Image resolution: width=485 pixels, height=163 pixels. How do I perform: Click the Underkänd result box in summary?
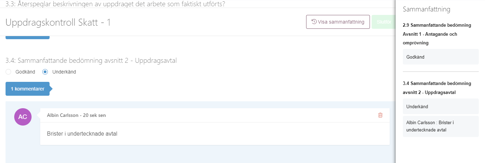(x=441, y=106)
